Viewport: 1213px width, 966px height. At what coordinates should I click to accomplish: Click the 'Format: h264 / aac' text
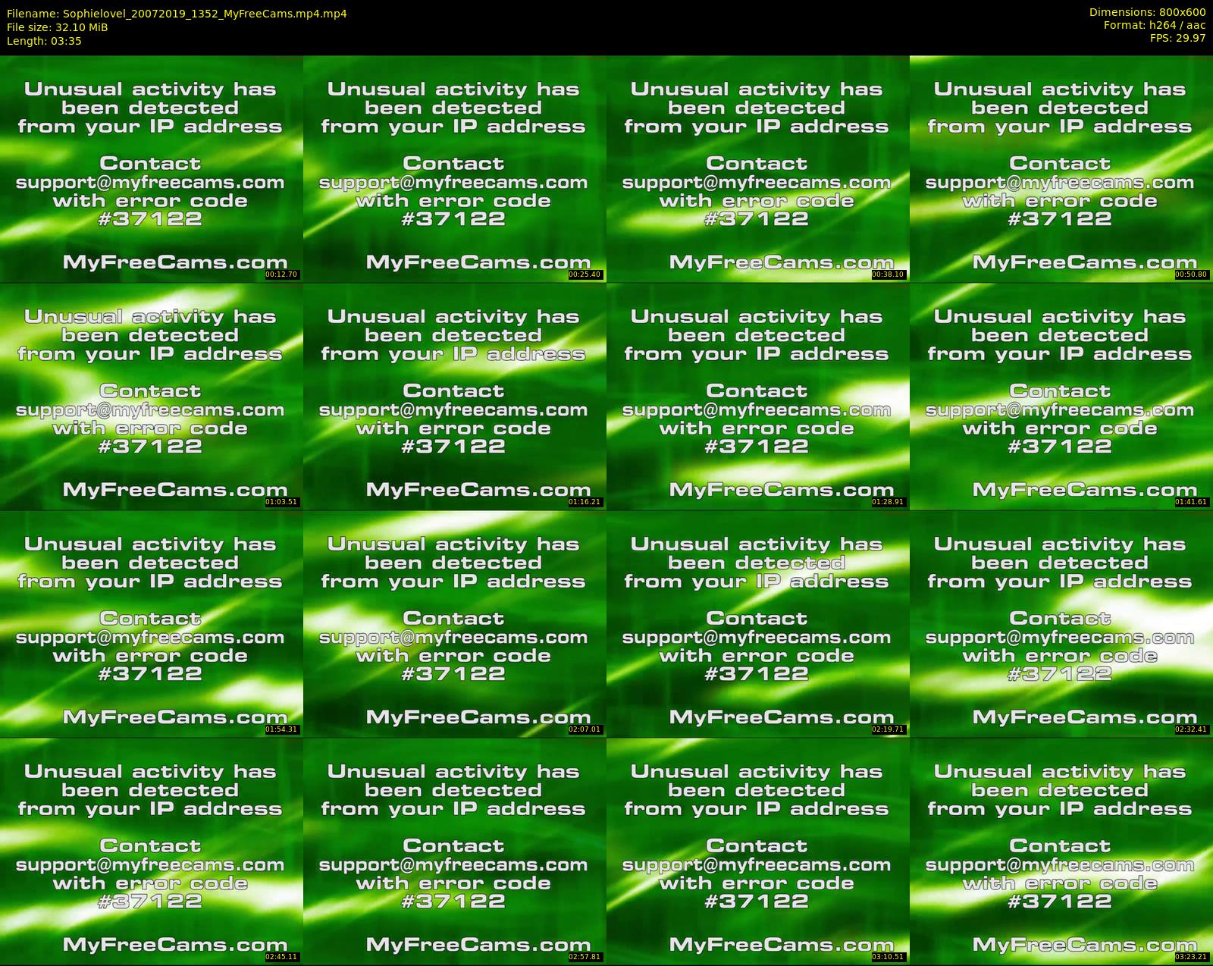[x=1155, y=25]
